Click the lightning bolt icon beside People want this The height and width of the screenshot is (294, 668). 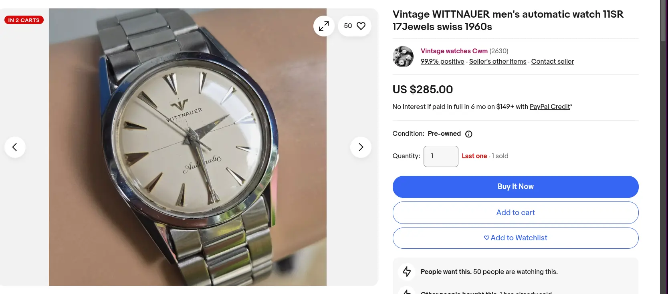(407, 272)
